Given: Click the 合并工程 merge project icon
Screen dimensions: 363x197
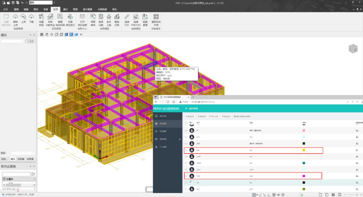Looking at the screenshot, I should tap(109, 17).
